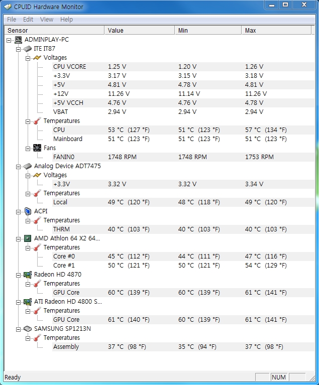This screenshot has width=319, height=385.
Task: Click the ACPI sensor icon
Action: point(28,211)
